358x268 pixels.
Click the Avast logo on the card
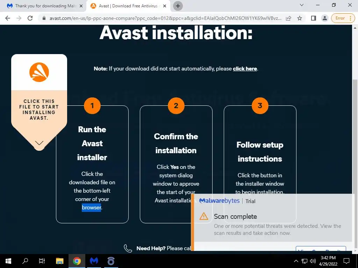coord(39,72)
